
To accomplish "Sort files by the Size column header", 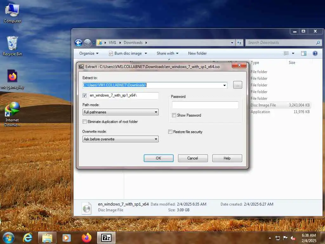I will (x=292, y=63).
